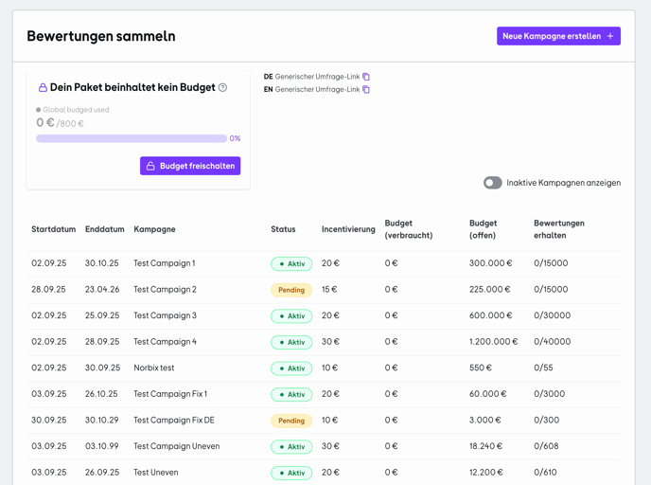Click the lock icon inside Budget freischalten
Viewport: 651px width, 485px height.
(150, 166)
